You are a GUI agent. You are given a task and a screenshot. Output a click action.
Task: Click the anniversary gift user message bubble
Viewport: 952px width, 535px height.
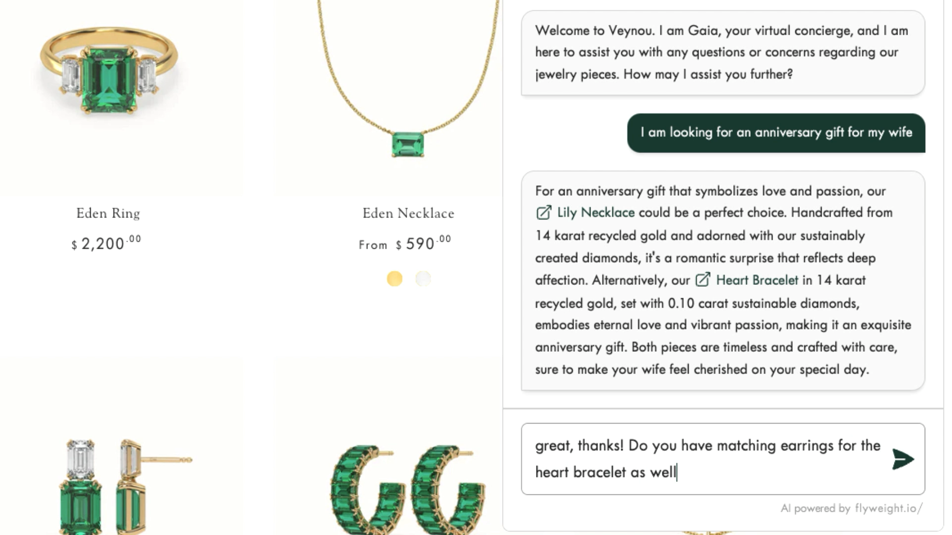[776, 133]
